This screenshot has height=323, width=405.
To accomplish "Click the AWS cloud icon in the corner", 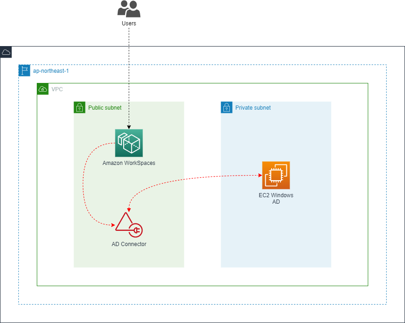I will (x=6, y=52).
